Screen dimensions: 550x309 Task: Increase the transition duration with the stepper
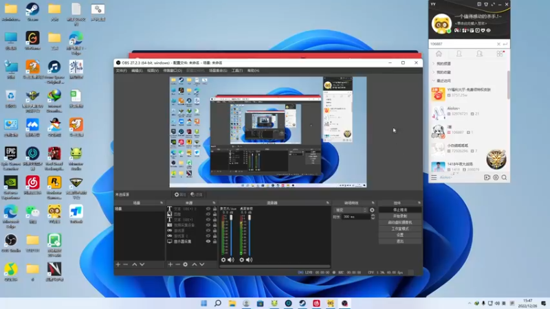pos(373,216)
